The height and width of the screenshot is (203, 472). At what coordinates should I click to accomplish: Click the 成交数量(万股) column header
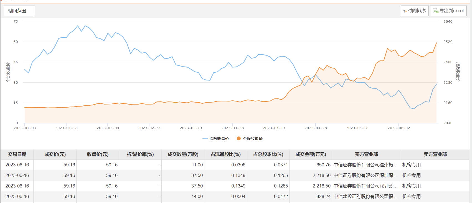click(x=183, y=154)
